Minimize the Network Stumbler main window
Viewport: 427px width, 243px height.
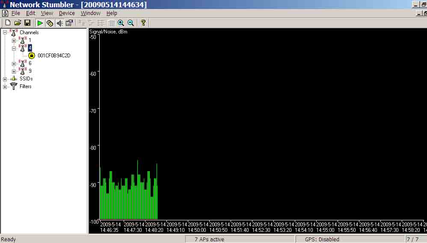[x=415, y=5]
